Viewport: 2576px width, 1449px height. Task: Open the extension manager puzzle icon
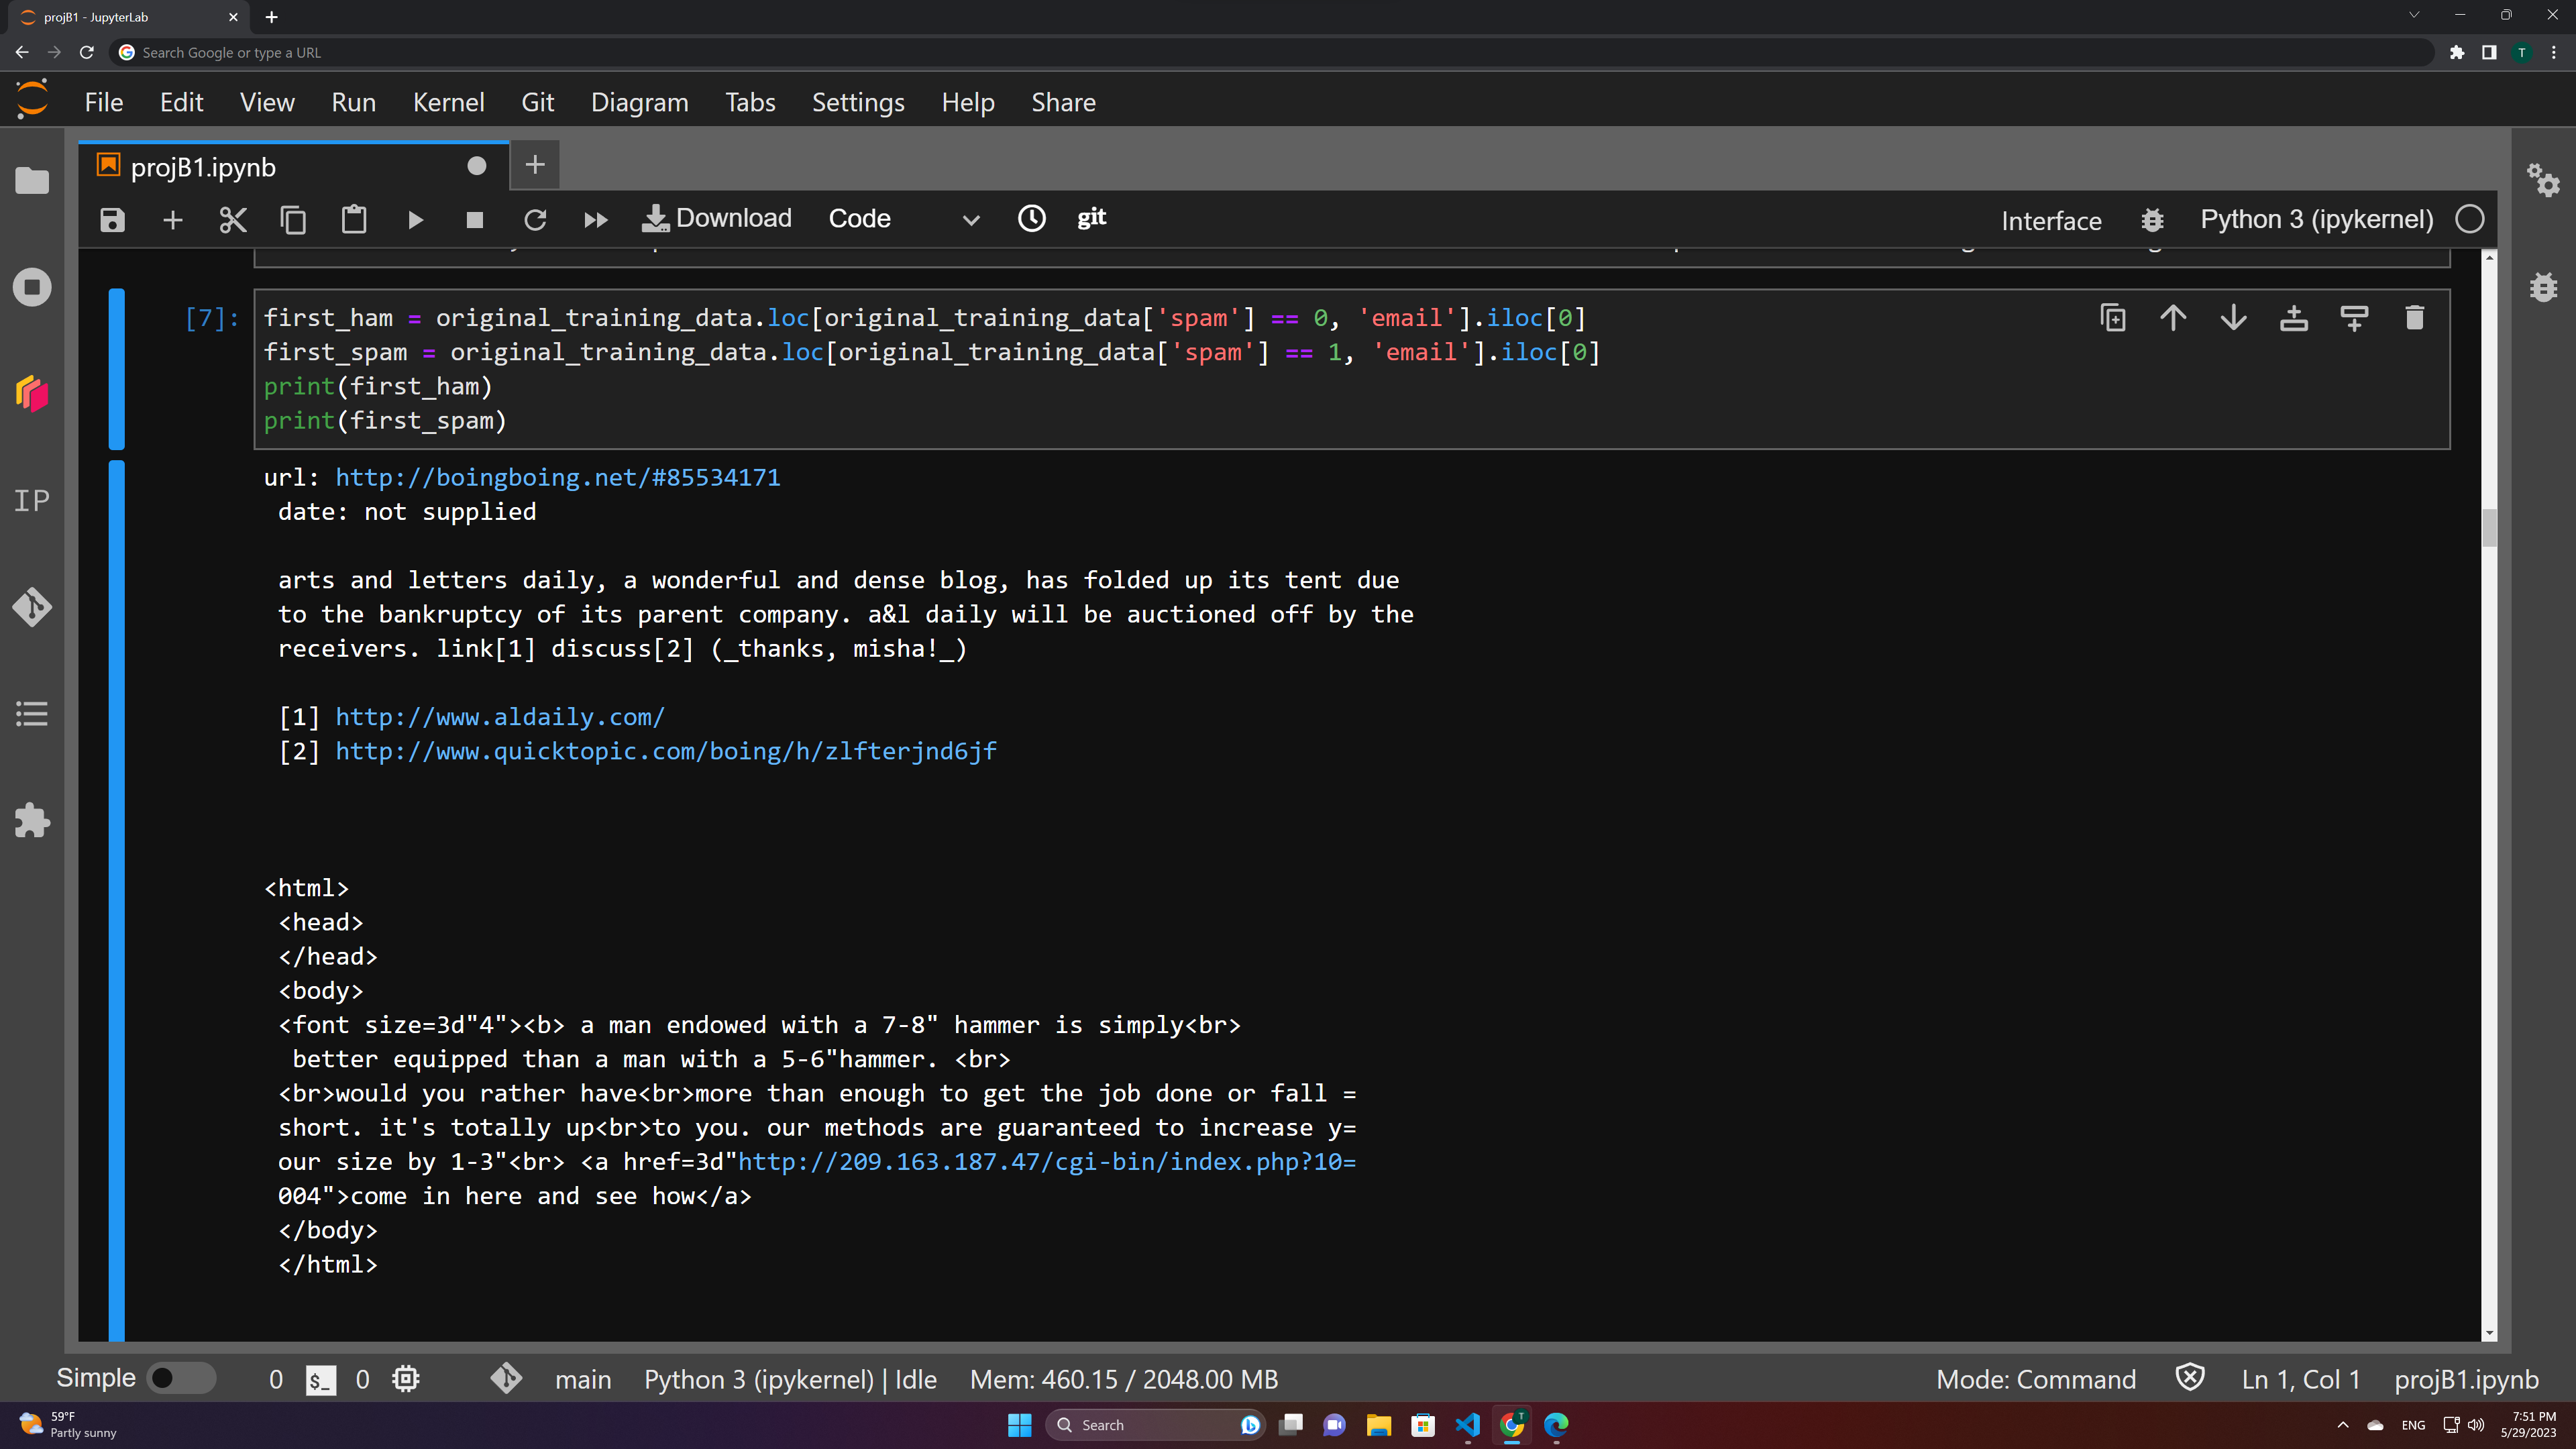click(32, 820)
